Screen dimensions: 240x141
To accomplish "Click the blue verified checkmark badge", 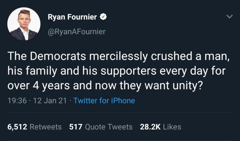I will (103, 17).
